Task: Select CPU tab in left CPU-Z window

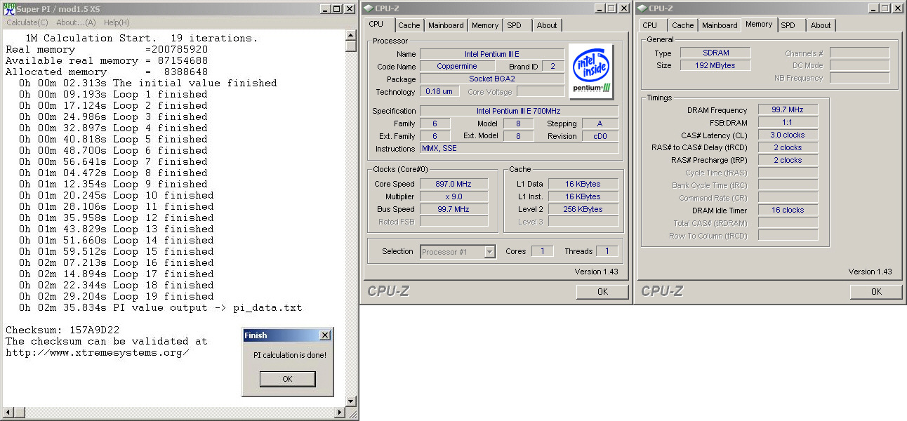Action: point(376,24)
